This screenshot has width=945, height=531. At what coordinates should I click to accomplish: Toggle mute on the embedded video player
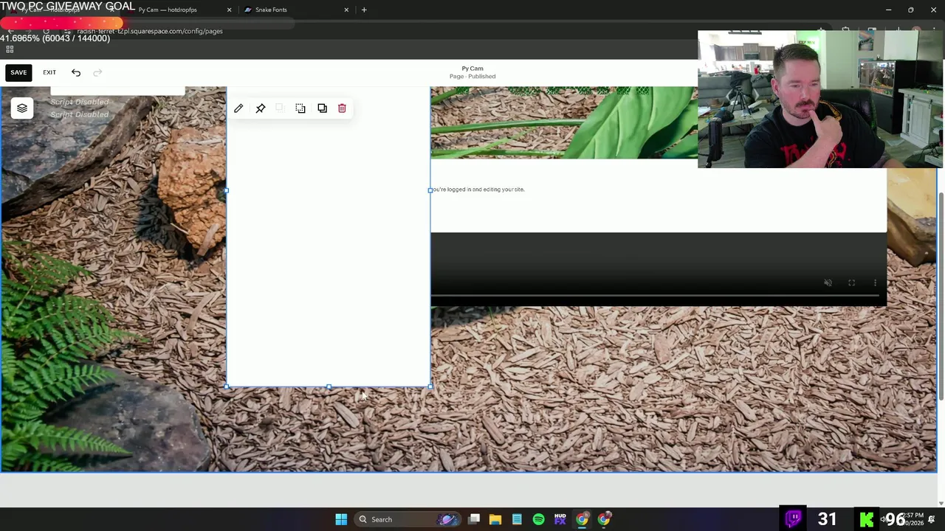(x=828, y=283)
